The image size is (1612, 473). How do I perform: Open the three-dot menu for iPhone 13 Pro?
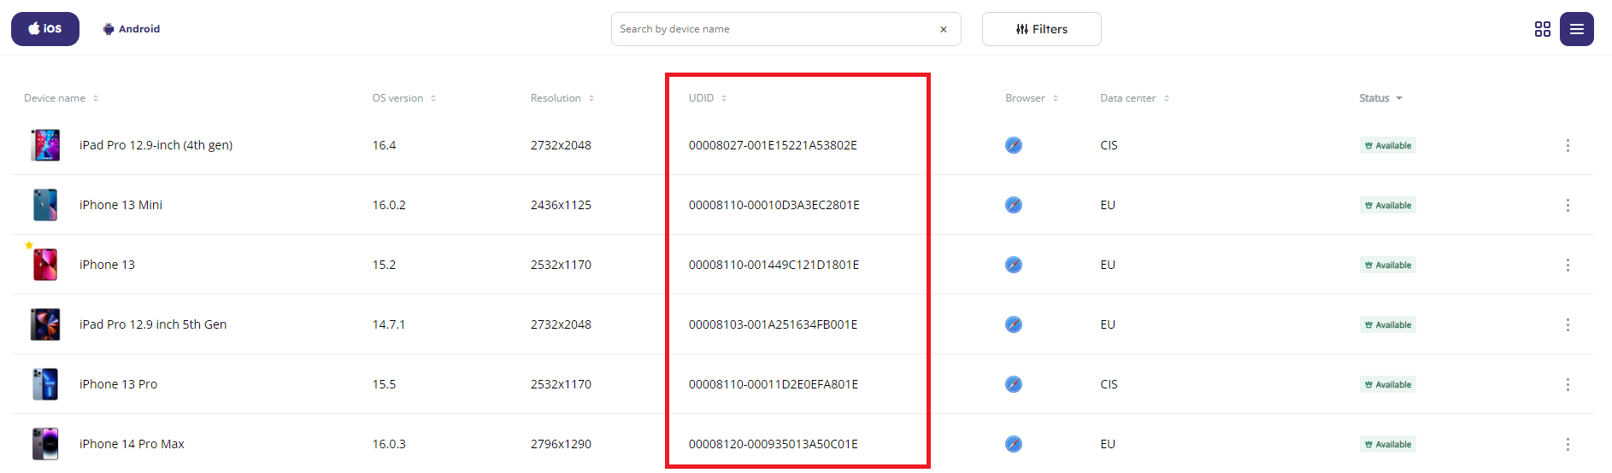(x=1568, y=384)
